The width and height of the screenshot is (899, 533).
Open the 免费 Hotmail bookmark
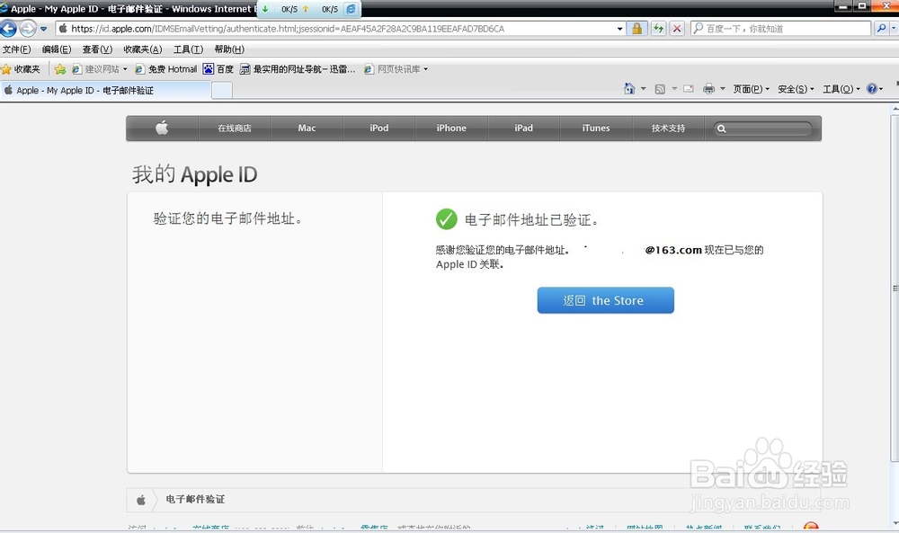(165, 69)
